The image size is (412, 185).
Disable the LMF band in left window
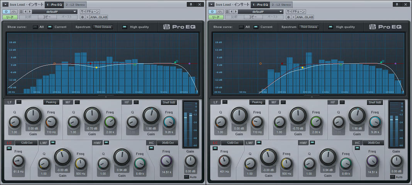53,142
